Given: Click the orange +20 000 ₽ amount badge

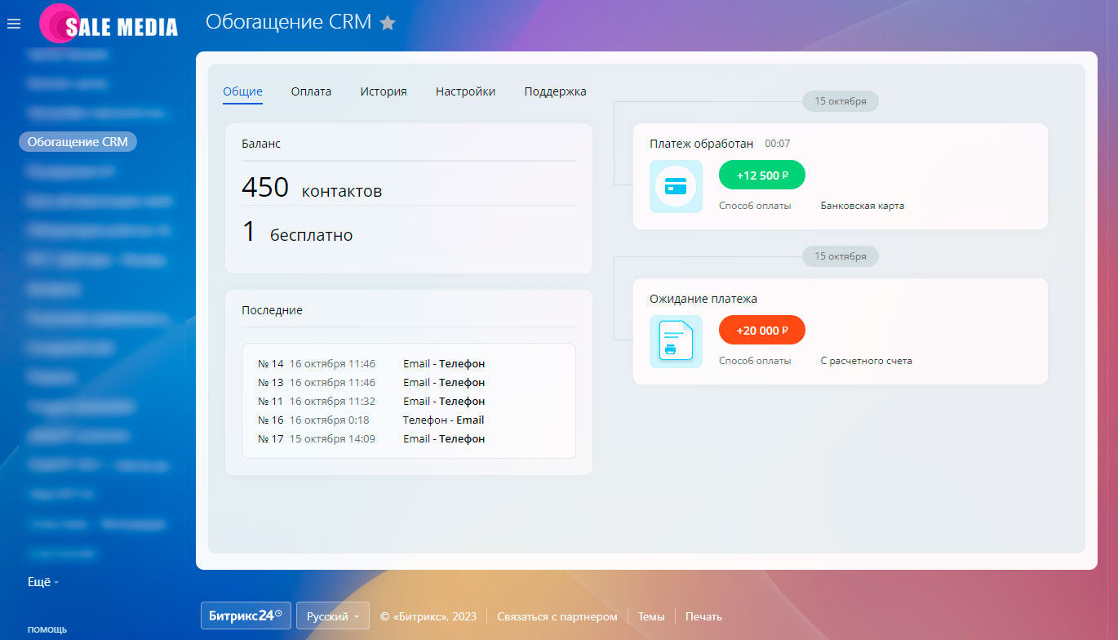Looking at the screenshot, I should (761, 330).
